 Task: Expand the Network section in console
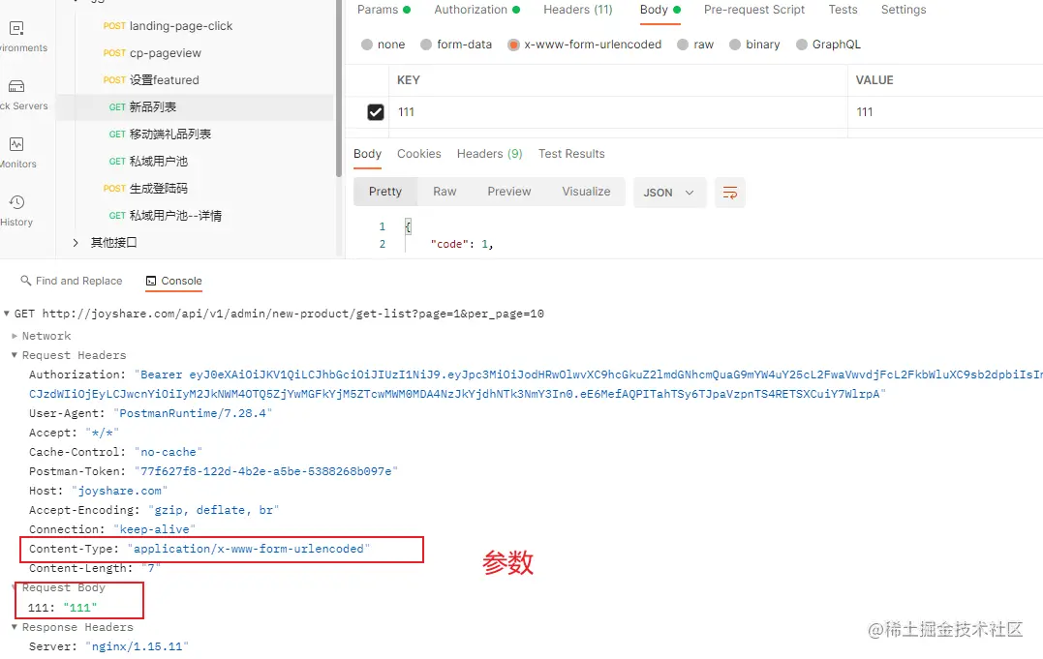coord(15,336)
